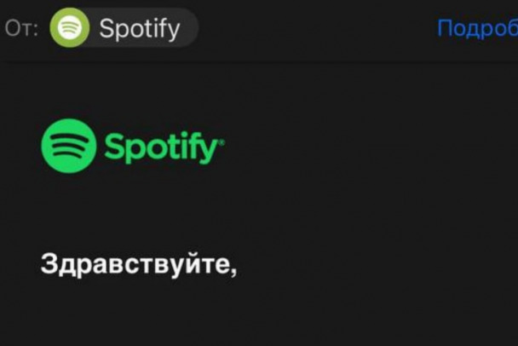Show message details via blue Подроб text
This screenshot has width=518, height=346.
click(477, 29)
